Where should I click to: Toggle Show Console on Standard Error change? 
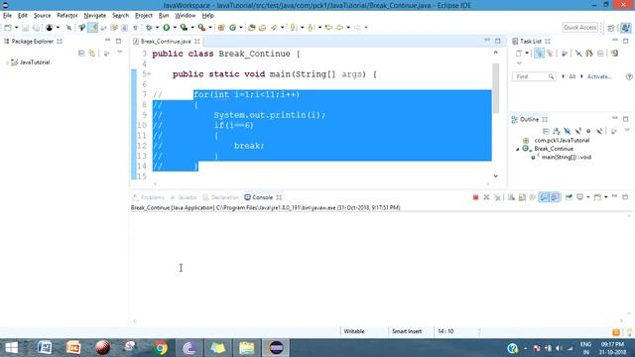(x=555, y=197)
